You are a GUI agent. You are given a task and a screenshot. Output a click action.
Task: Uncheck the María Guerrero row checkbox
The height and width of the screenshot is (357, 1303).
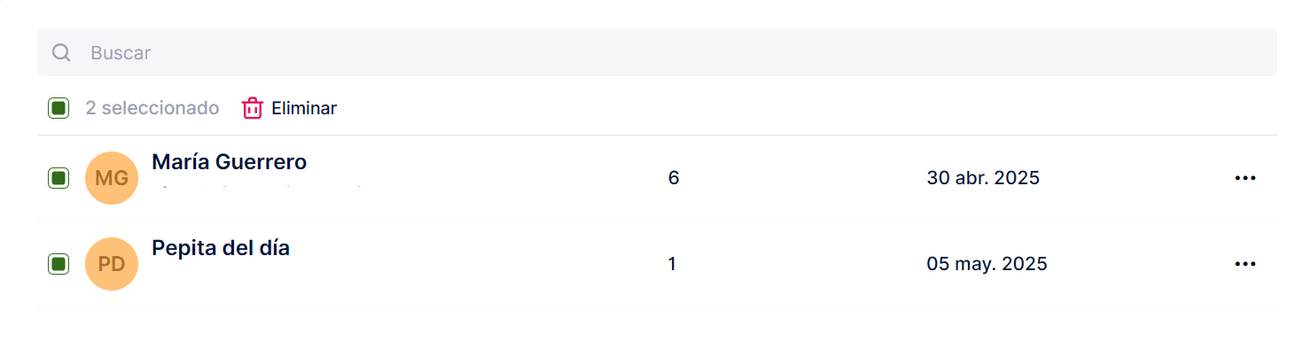(x=59, y=178)
